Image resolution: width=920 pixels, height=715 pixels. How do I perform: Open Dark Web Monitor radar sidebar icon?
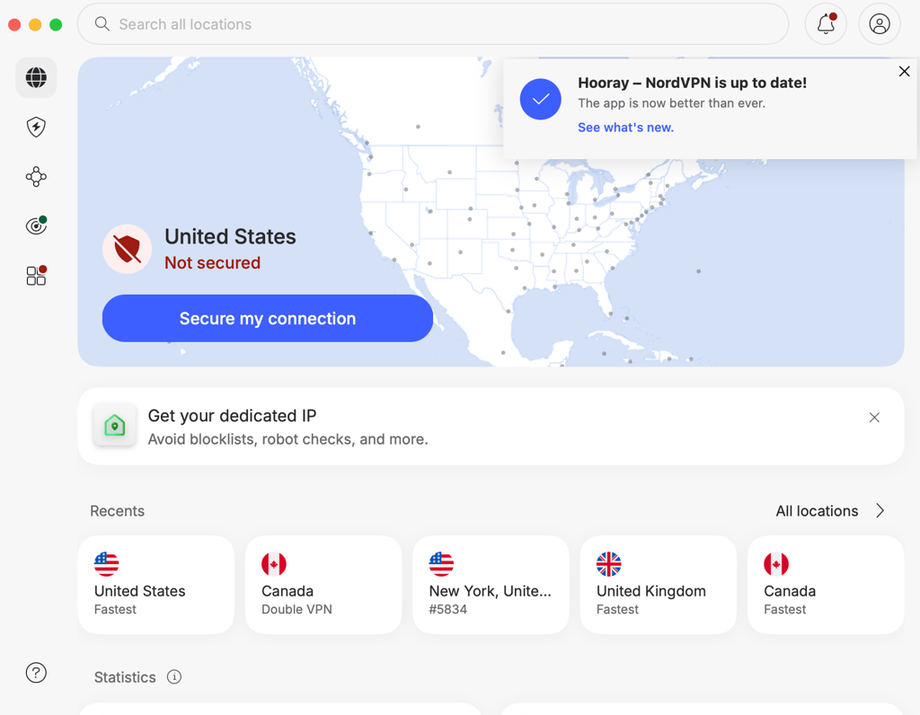pyautogui.click(x=36, y=225)
